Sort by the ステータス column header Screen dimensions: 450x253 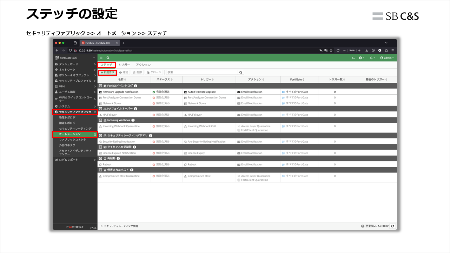click(166, 80)
